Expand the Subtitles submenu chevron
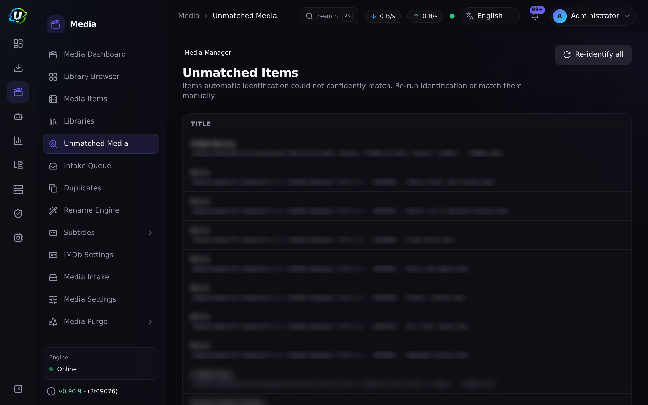This screenshot has width=648, height=405. [150, 233]
